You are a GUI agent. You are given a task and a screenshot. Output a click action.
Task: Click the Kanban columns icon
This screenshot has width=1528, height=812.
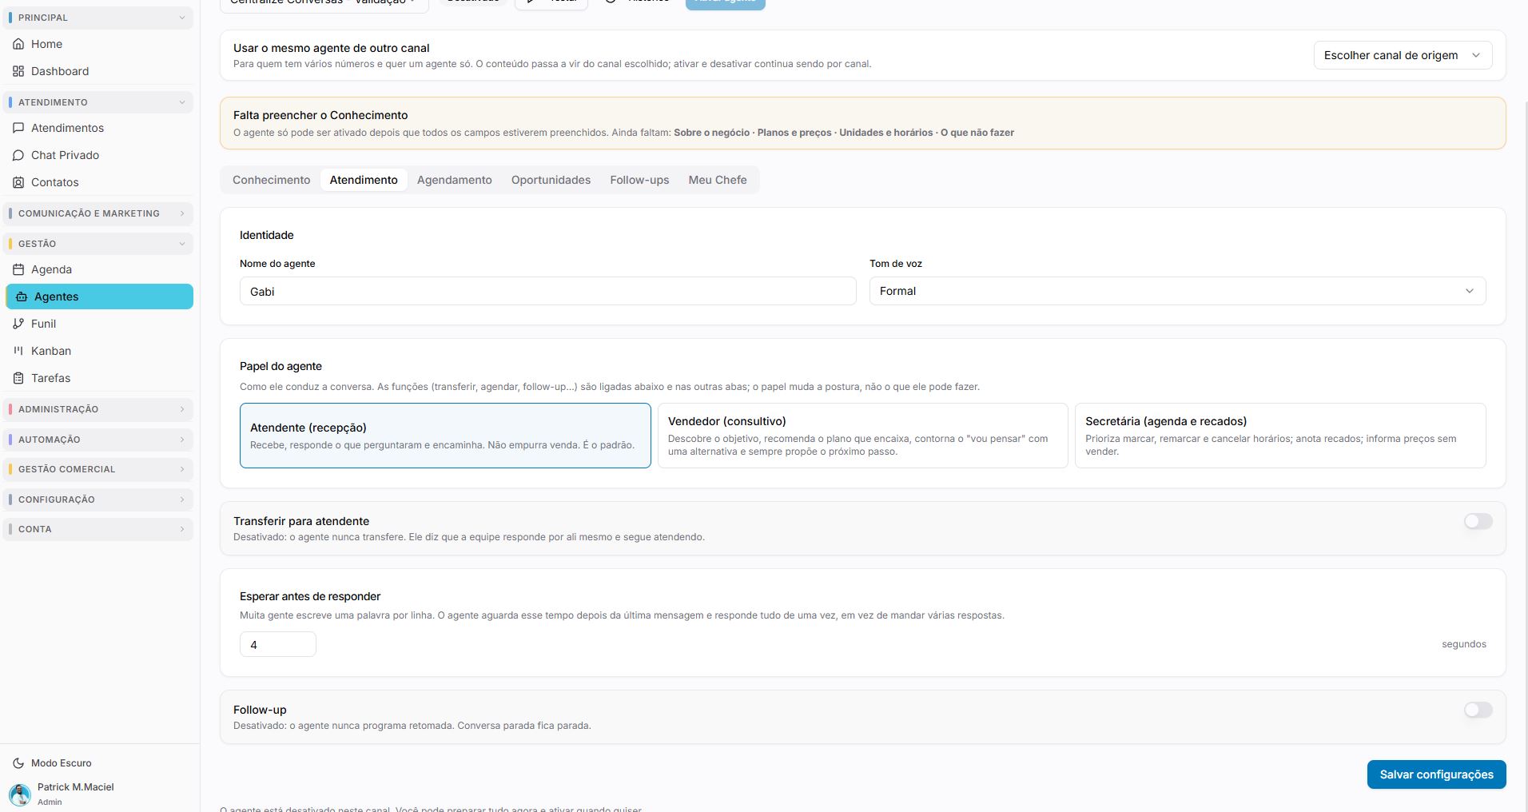(18, 351)
